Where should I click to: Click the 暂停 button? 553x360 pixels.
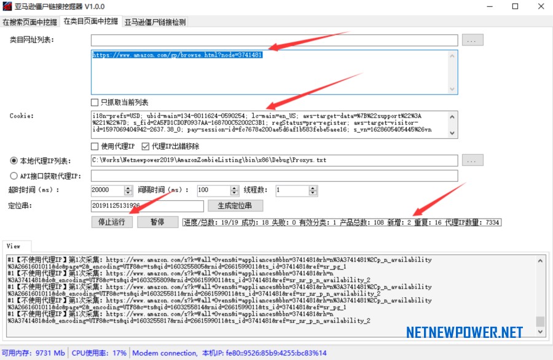point(158,222)
